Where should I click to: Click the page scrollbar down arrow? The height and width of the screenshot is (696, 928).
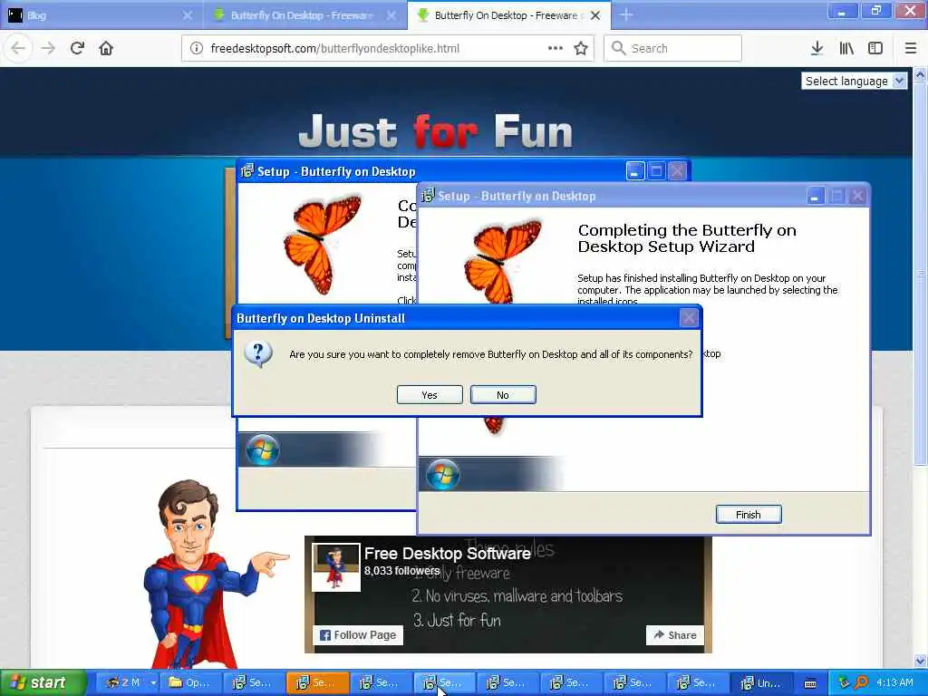pos(920,661)
